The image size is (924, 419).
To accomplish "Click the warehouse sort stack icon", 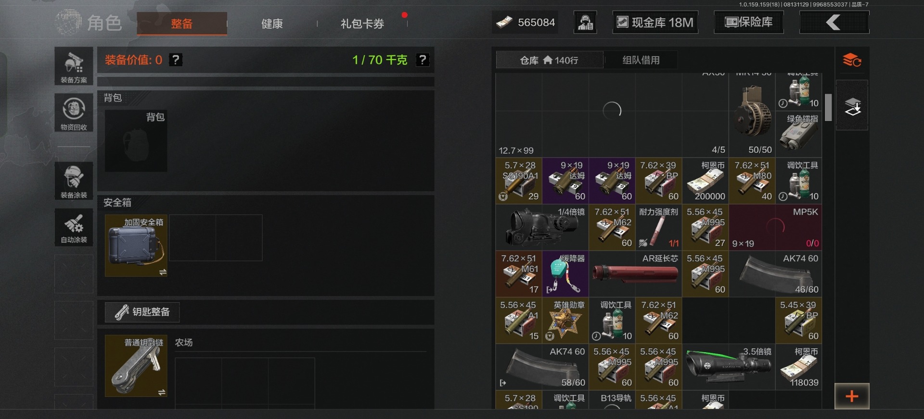I will 852,106.
